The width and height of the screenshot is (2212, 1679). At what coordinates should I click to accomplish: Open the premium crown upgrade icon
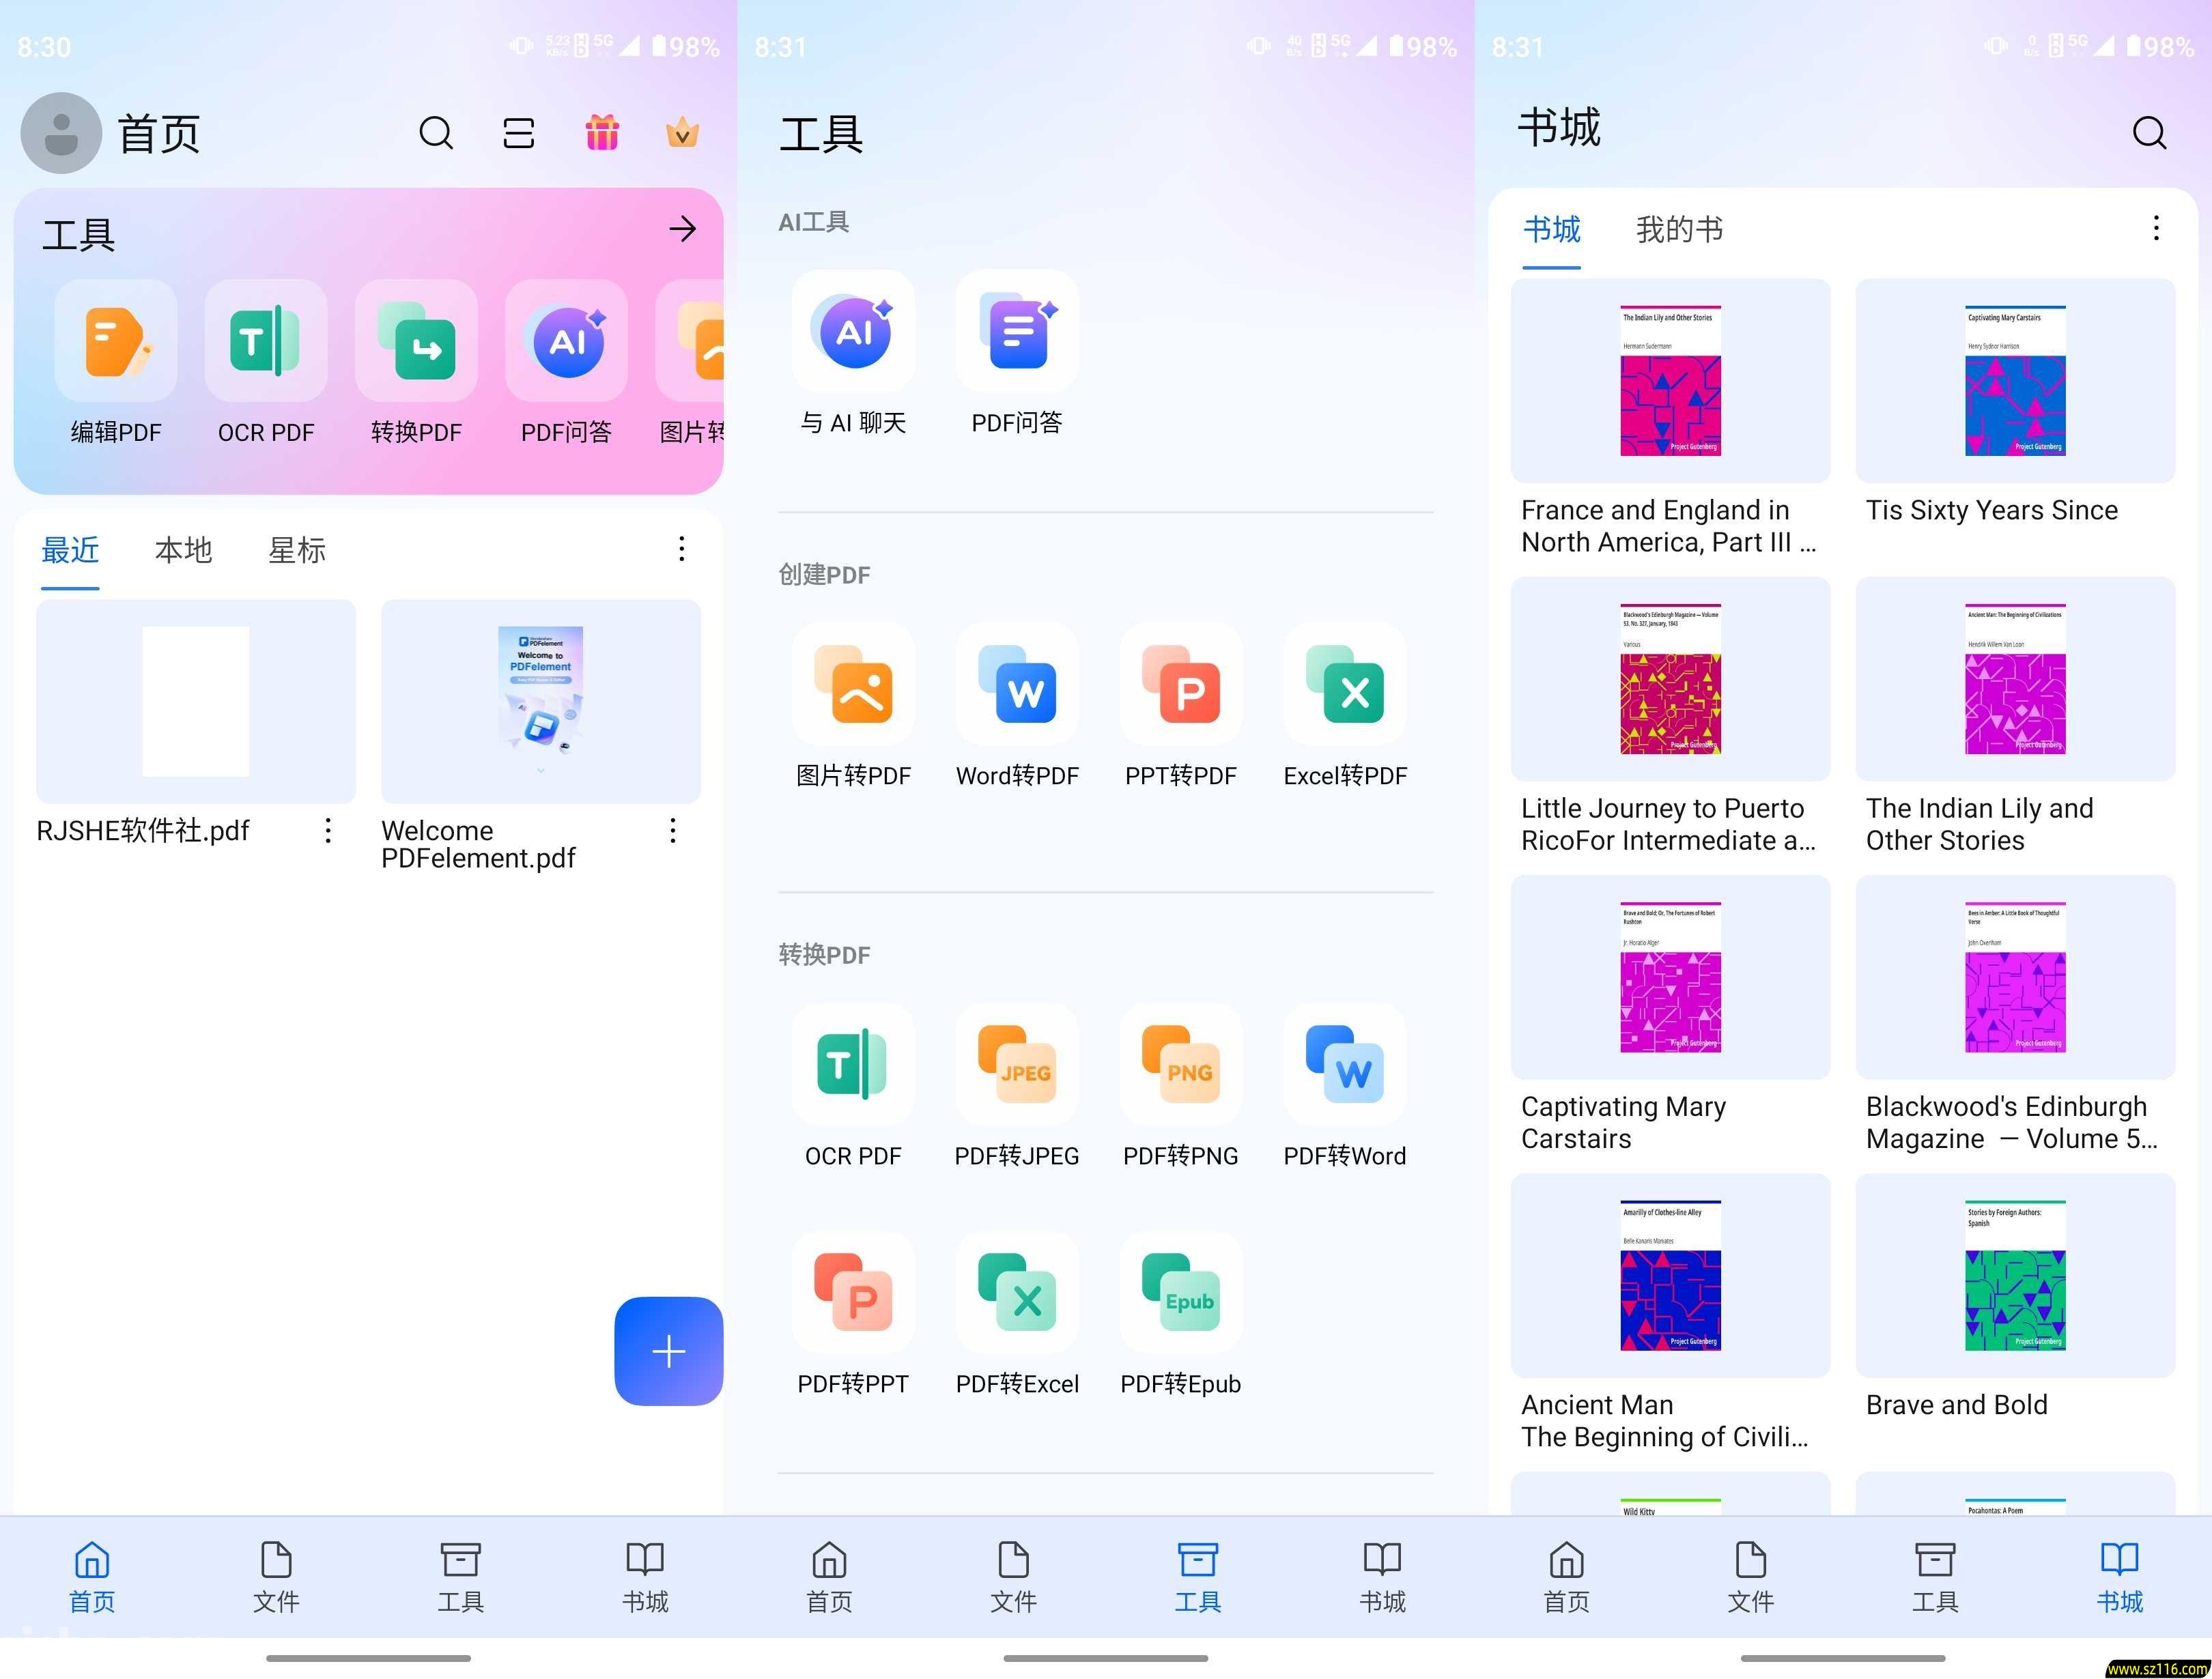pyautogui.click(x=682, y=132)
